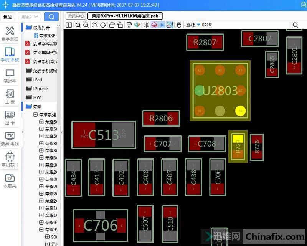The height and width of the screenshot is (246, 307).
Task: Toggle the blue arrow toolbar button
Action: (x=162, y=25)
